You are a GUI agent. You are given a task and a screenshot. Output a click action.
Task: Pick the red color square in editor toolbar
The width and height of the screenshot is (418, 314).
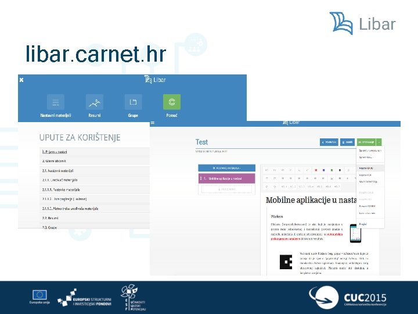(x=316, y=170)
